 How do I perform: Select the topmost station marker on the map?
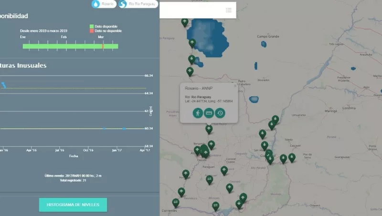(185, 22)
